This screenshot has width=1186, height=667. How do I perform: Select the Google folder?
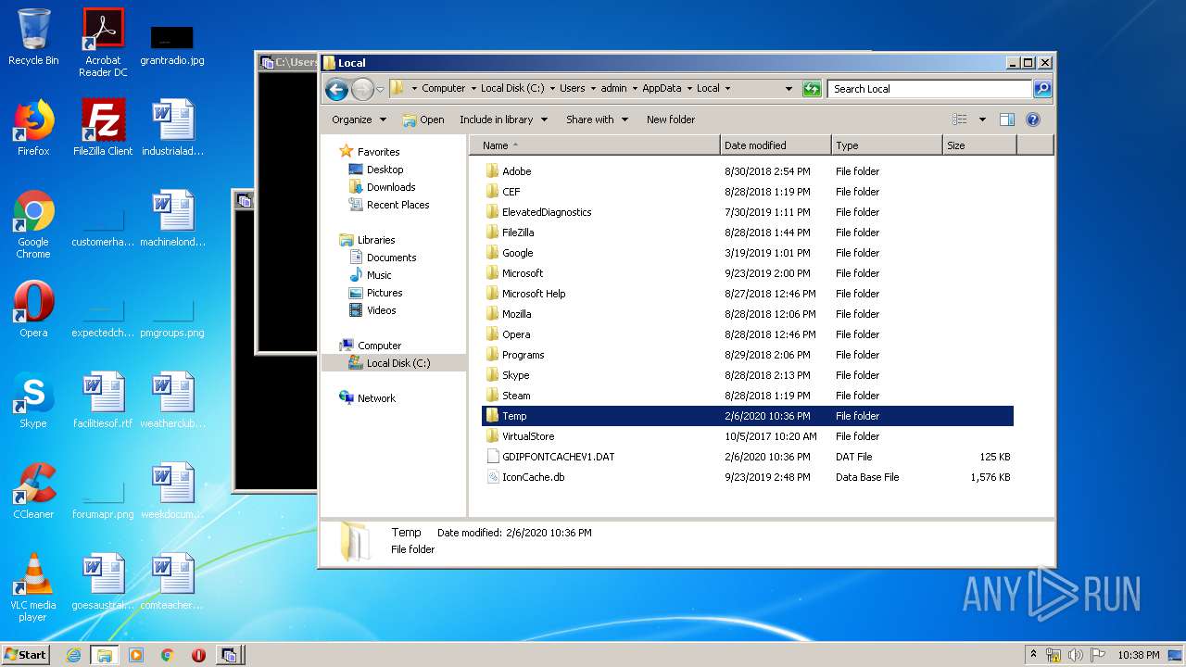(x=517, y=253)
